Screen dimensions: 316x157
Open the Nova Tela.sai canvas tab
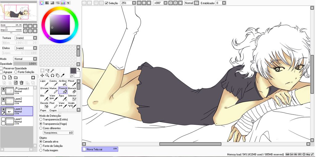[100, 149]
